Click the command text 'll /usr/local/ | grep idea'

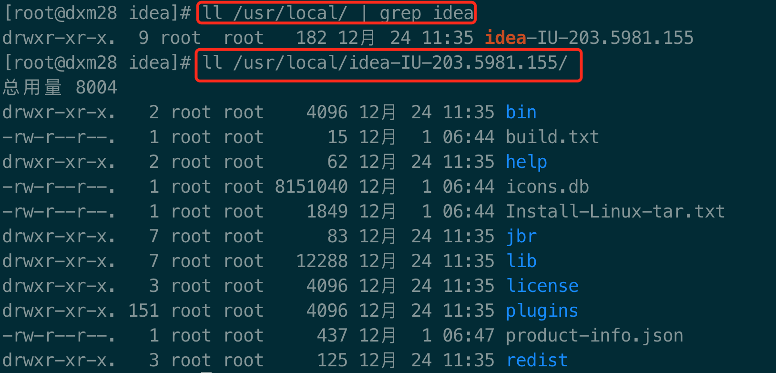tap(337, 13)
